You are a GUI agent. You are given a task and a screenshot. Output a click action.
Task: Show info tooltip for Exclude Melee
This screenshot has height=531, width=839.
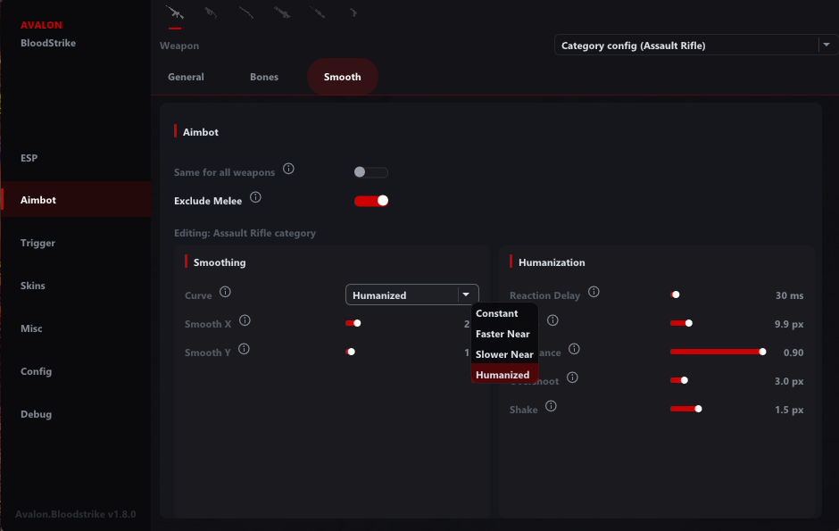tap(256, 197)
